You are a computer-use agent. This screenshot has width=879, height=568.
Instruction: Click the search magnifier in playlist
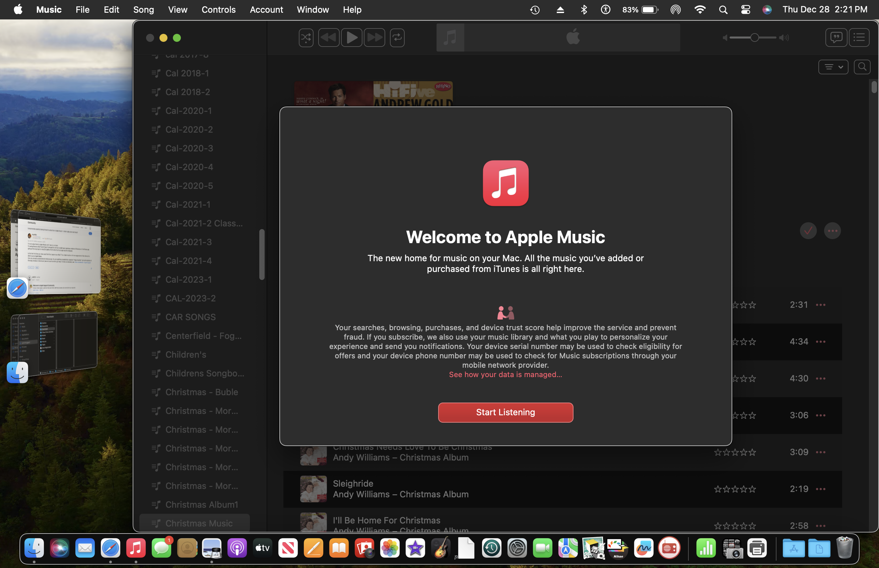862,67
